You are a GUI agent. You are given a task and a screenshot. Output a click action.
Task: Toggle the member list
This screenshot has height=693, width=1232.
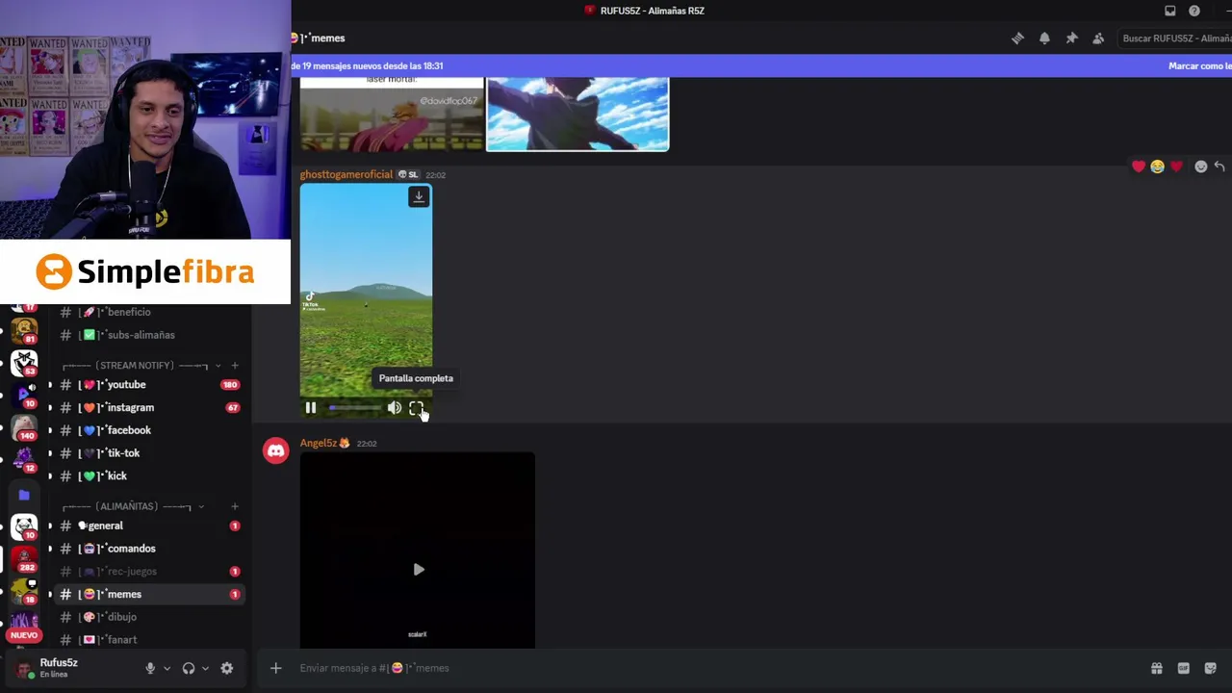[x=1098, y=38]
